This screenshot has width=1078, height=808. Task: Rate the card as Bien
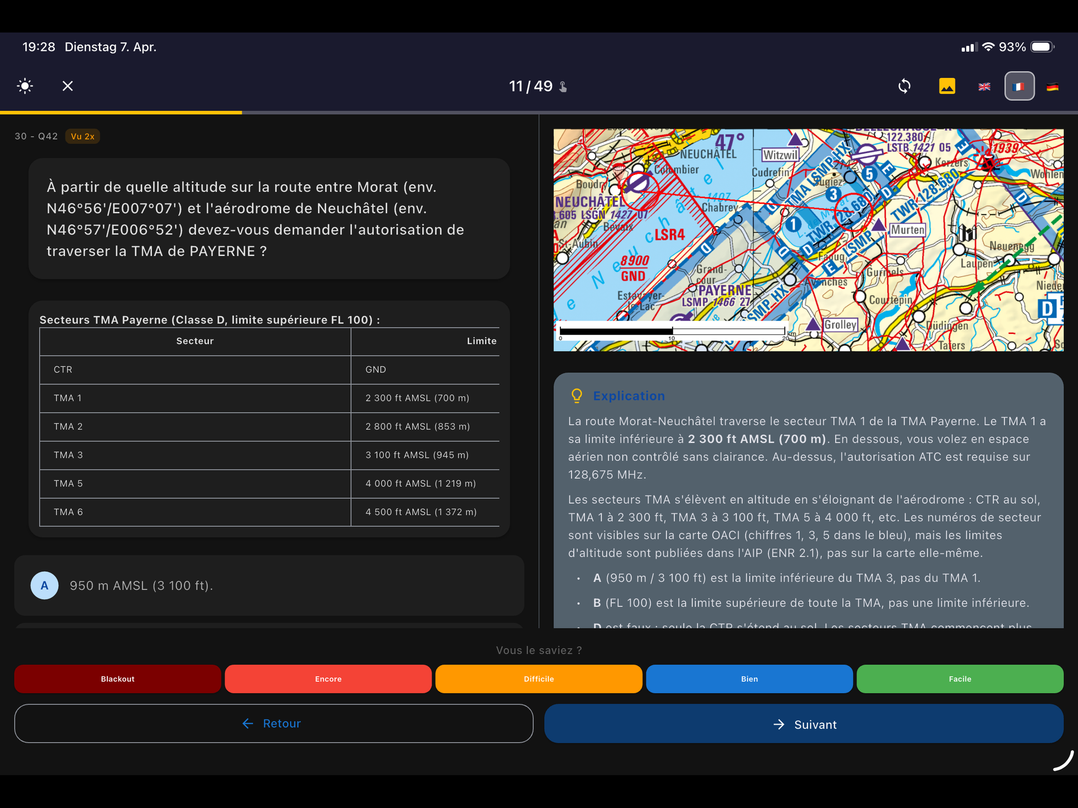749,679
